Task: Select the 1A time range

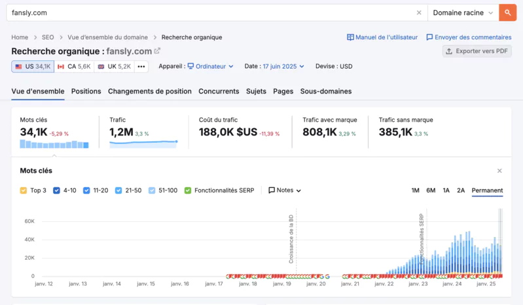Action: coord(446,190)
